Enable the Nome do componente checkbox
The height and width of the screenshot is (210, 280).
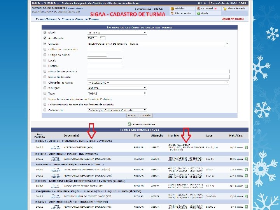(x=45, y=71)
